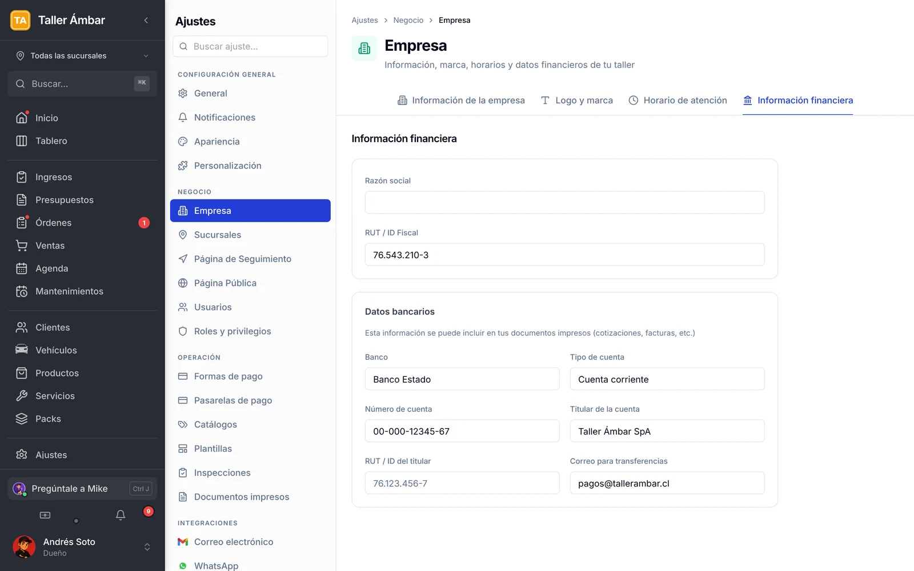Click the Negocio breadcrumb link
Image resolution: width=914 pixels, height=571 pixels.
click(x=408, y=21)
